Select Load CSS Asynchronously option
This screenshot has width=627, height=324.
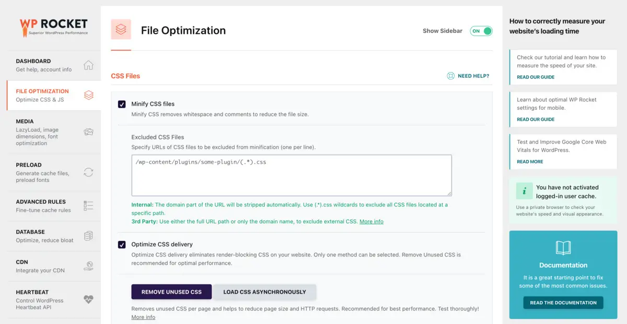click(x=265, y=292)
